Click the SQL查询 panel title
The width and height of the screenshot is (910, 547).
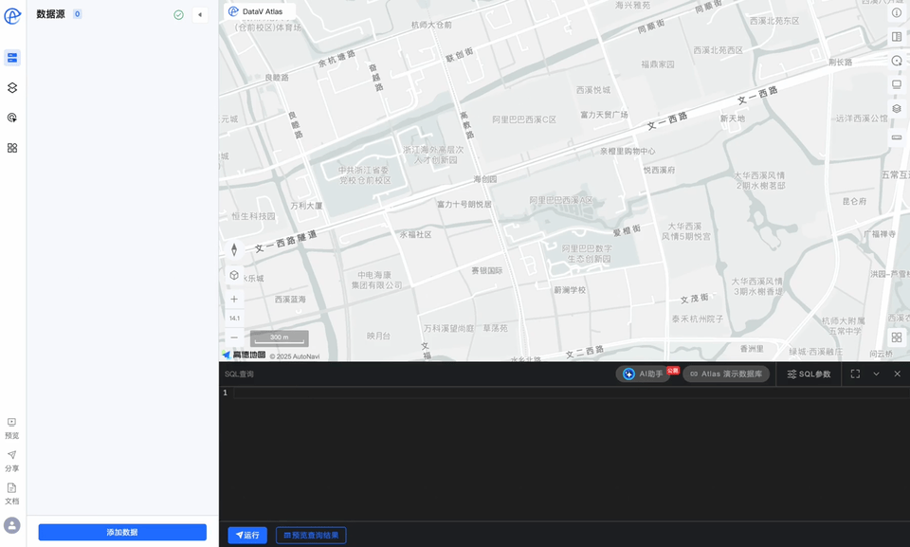click(x=239, y=374)
